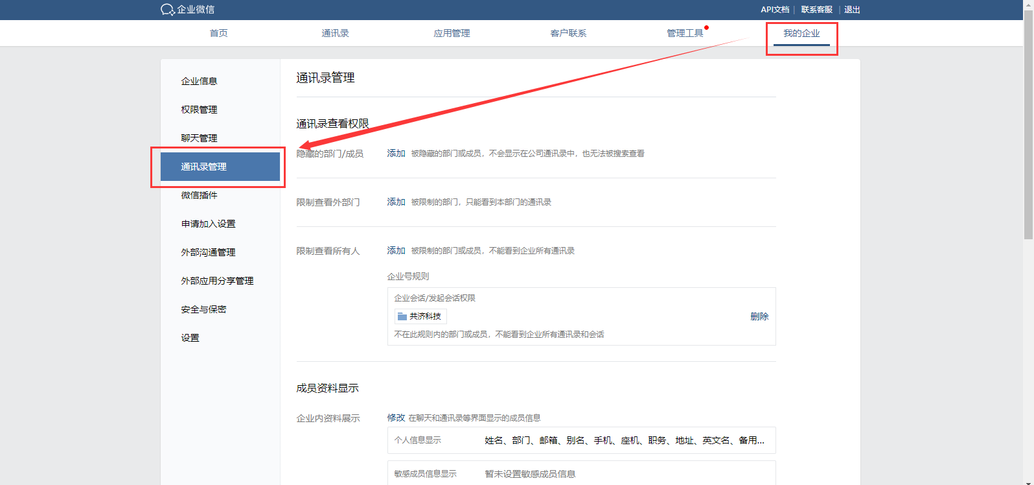Image resolution: width=1034 pixels, height=485 pixels.
Task: Click the 企业微信 logo icon
Action: 167,10
